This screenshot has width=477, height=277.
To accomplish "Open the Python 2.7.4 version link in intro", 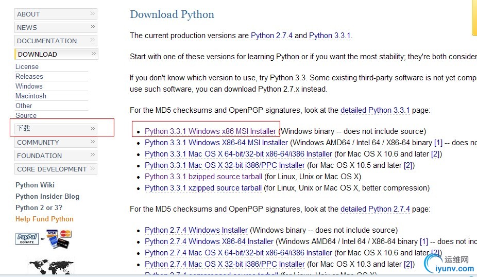I will coord(271,36).
